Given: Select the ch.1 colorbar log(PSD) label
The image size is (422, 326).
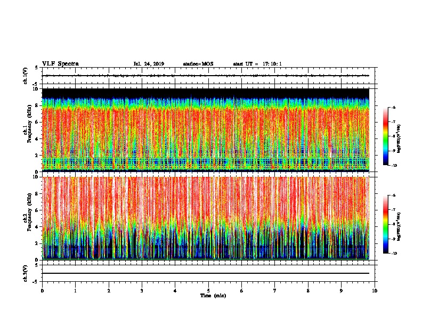Looking at the screenshot, I should [x=399, y=139].
